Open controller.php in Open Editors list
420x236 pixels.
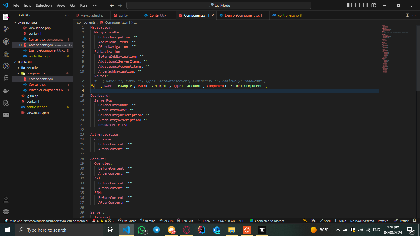[43, 56]
